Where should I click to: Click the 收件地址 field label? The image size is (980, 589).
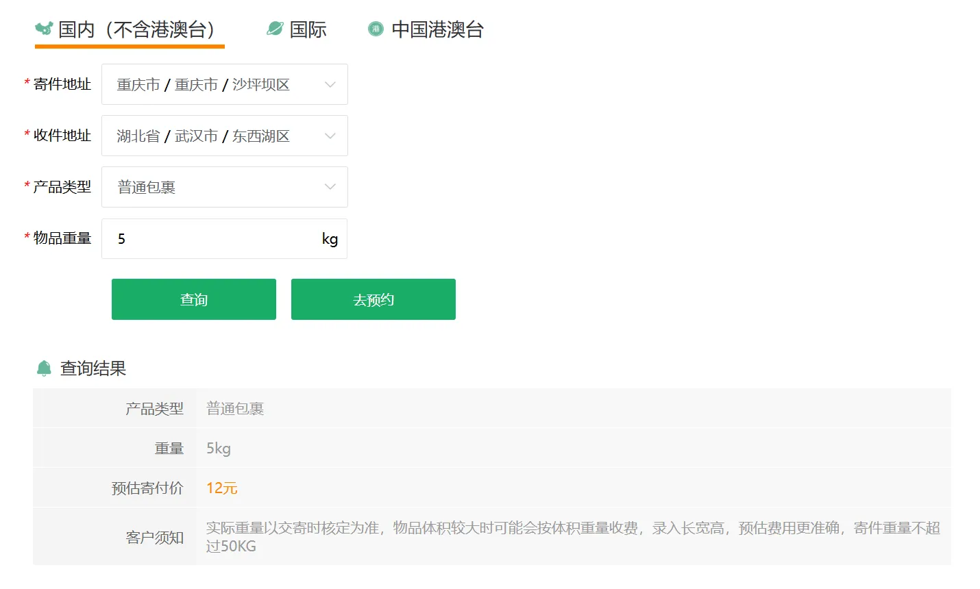click(62, 135)
